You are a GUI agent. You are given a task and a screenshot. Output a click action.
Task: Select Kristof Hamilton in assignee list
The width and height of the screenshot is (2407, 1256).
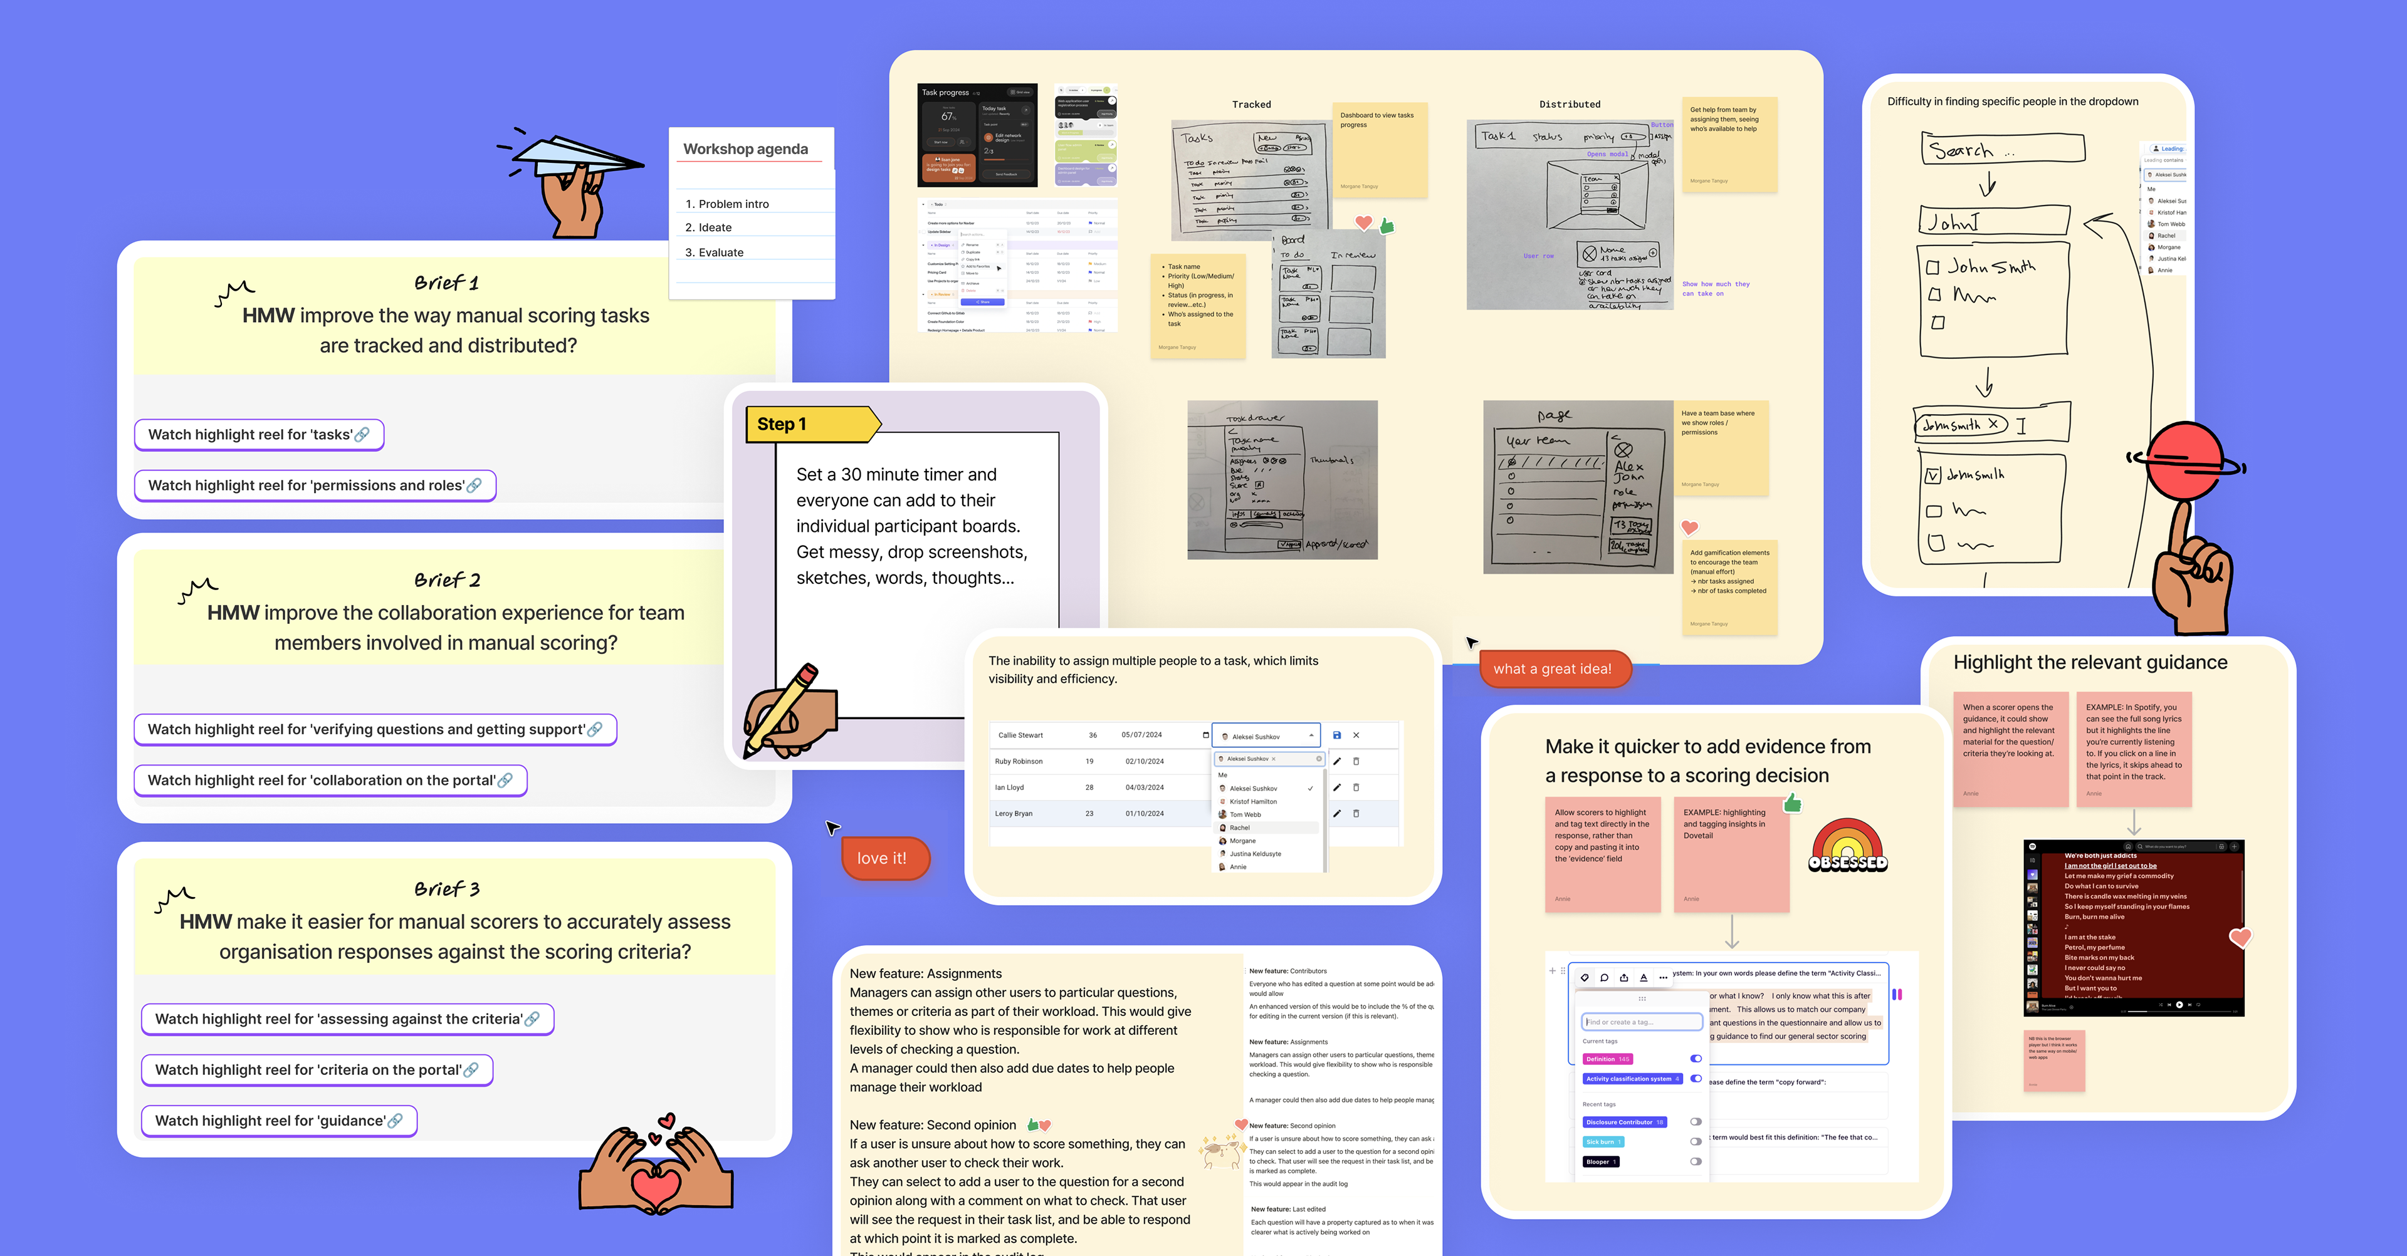pos(1266,802)
